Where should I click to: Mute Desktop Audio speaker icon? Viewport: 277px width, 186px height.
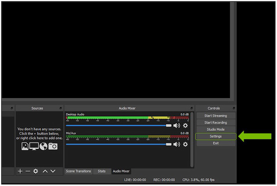click(177, 126)
